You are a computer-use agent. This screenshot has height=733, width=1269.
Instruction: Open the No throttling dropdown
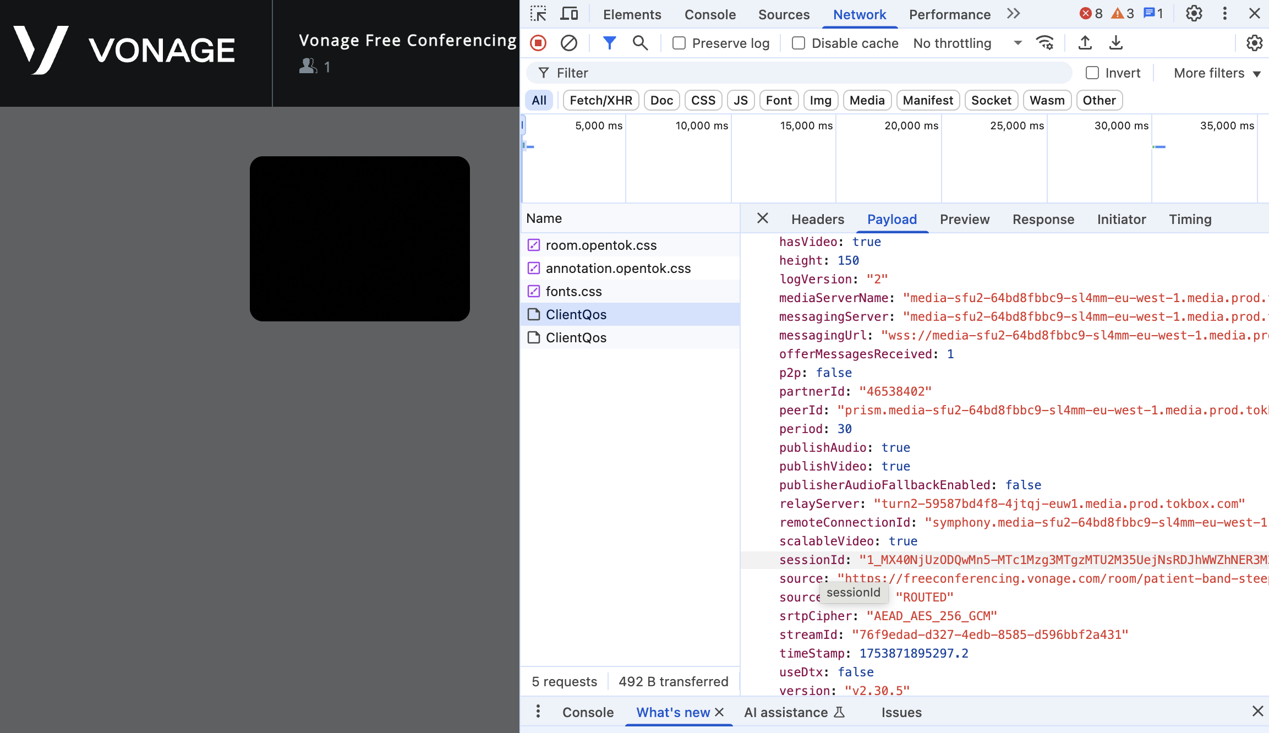click(x=967, y=43)
